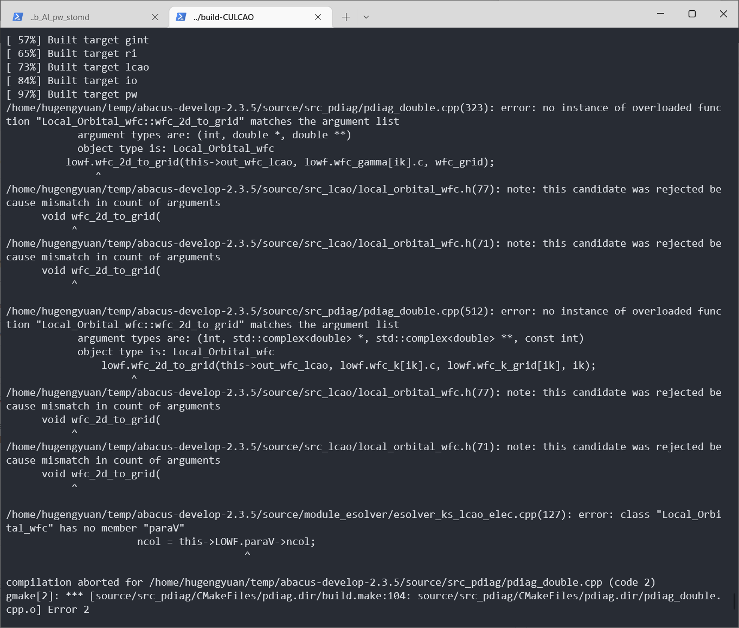Expand the new tab profile dropdown
This screenshot has height=628, width=739.
(366, 17)
